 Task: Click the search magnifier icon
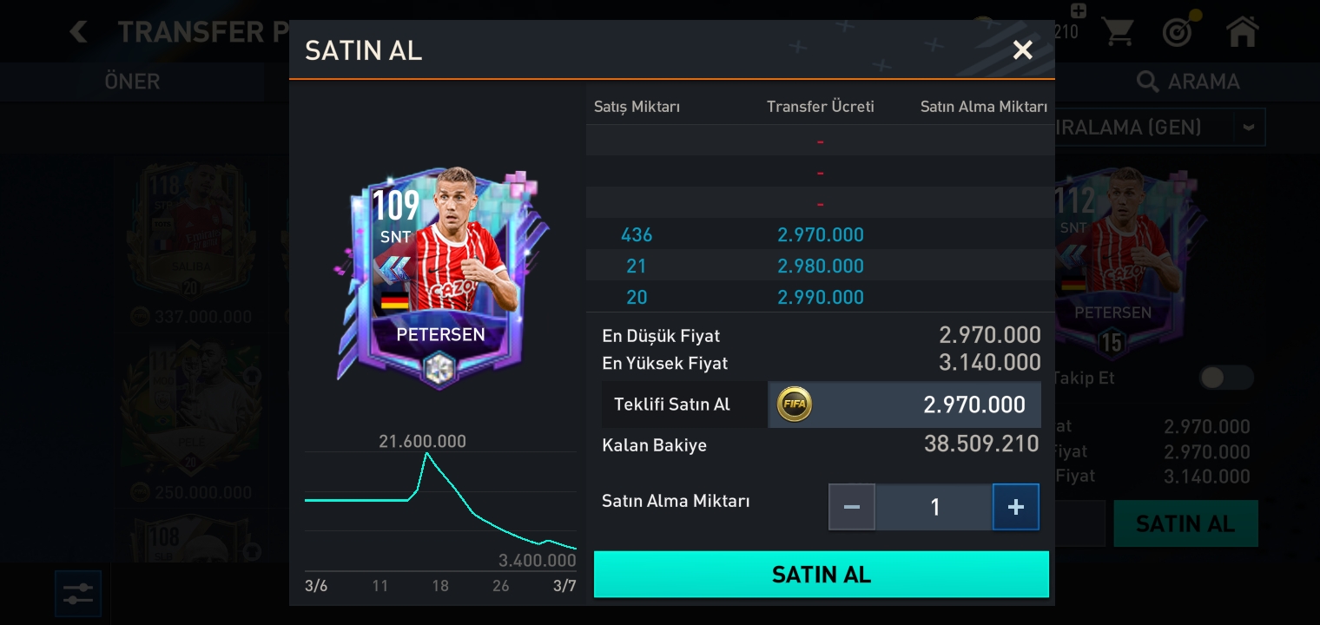(1147, 82)
